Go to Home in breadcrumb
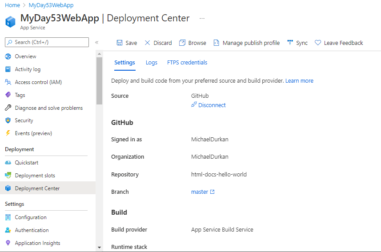The width and height of the screenshot is (381, 252). pos(12,5)
